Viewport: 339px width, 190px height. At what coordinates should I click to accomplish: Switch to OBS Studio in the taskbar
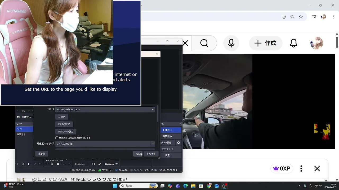(x=225, y=186)
